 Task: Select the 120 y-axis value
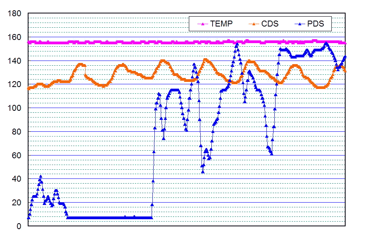[x=15, y=85]
